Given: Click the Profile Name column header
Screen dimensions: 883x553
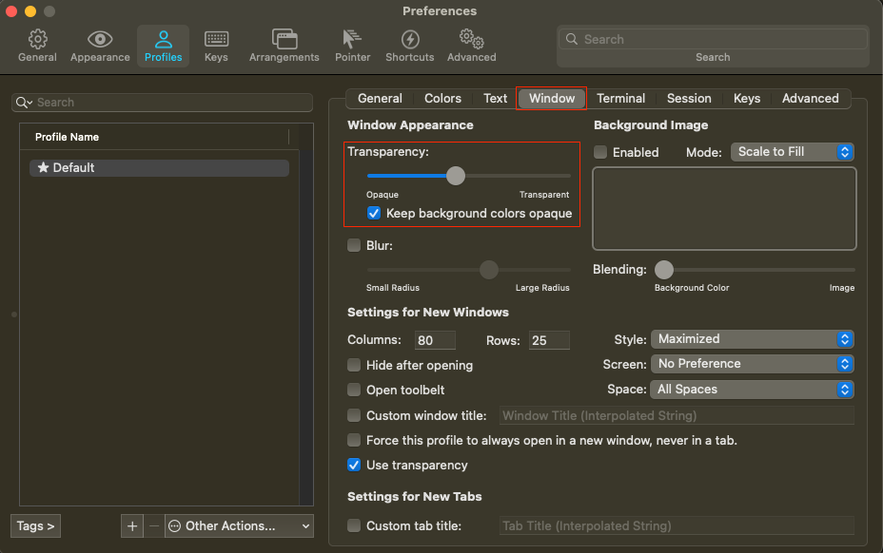Looking at the screenshot, I should pos(154,137).
